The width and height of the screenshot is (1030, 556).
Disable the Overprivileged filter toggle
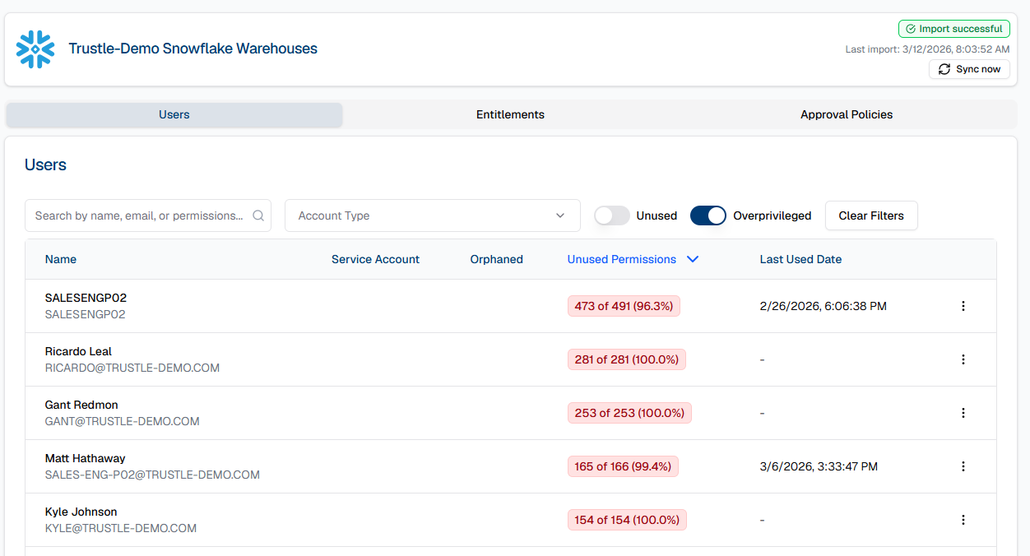click(x=708, y=215)
